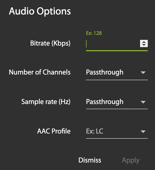Click the underline beneath Sample rate dropdown

(x=117, y=109)
